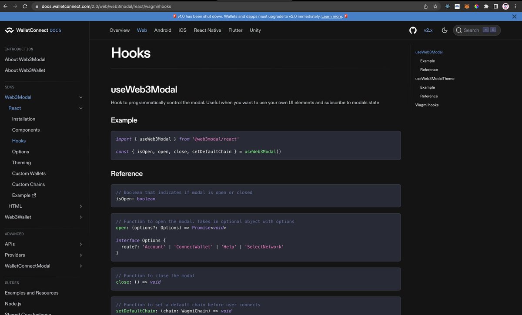522x315 pixels.
Task: Open the color wheel extension
Action: [x=476, y=7]
